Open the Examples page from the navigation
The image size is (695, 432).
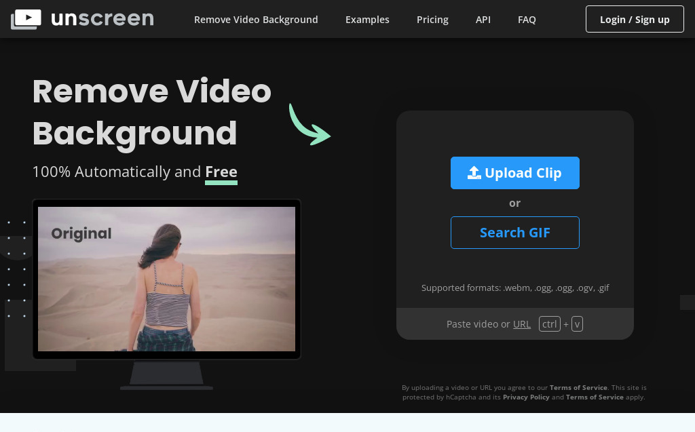tap(367, 19)
